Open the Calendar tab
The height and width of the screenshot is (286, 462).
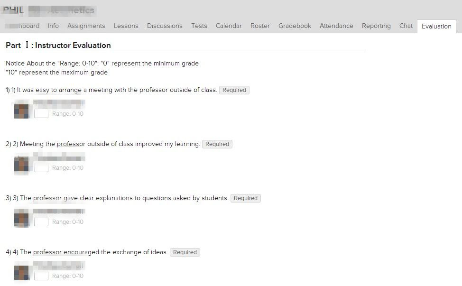[x=229, y=26]
